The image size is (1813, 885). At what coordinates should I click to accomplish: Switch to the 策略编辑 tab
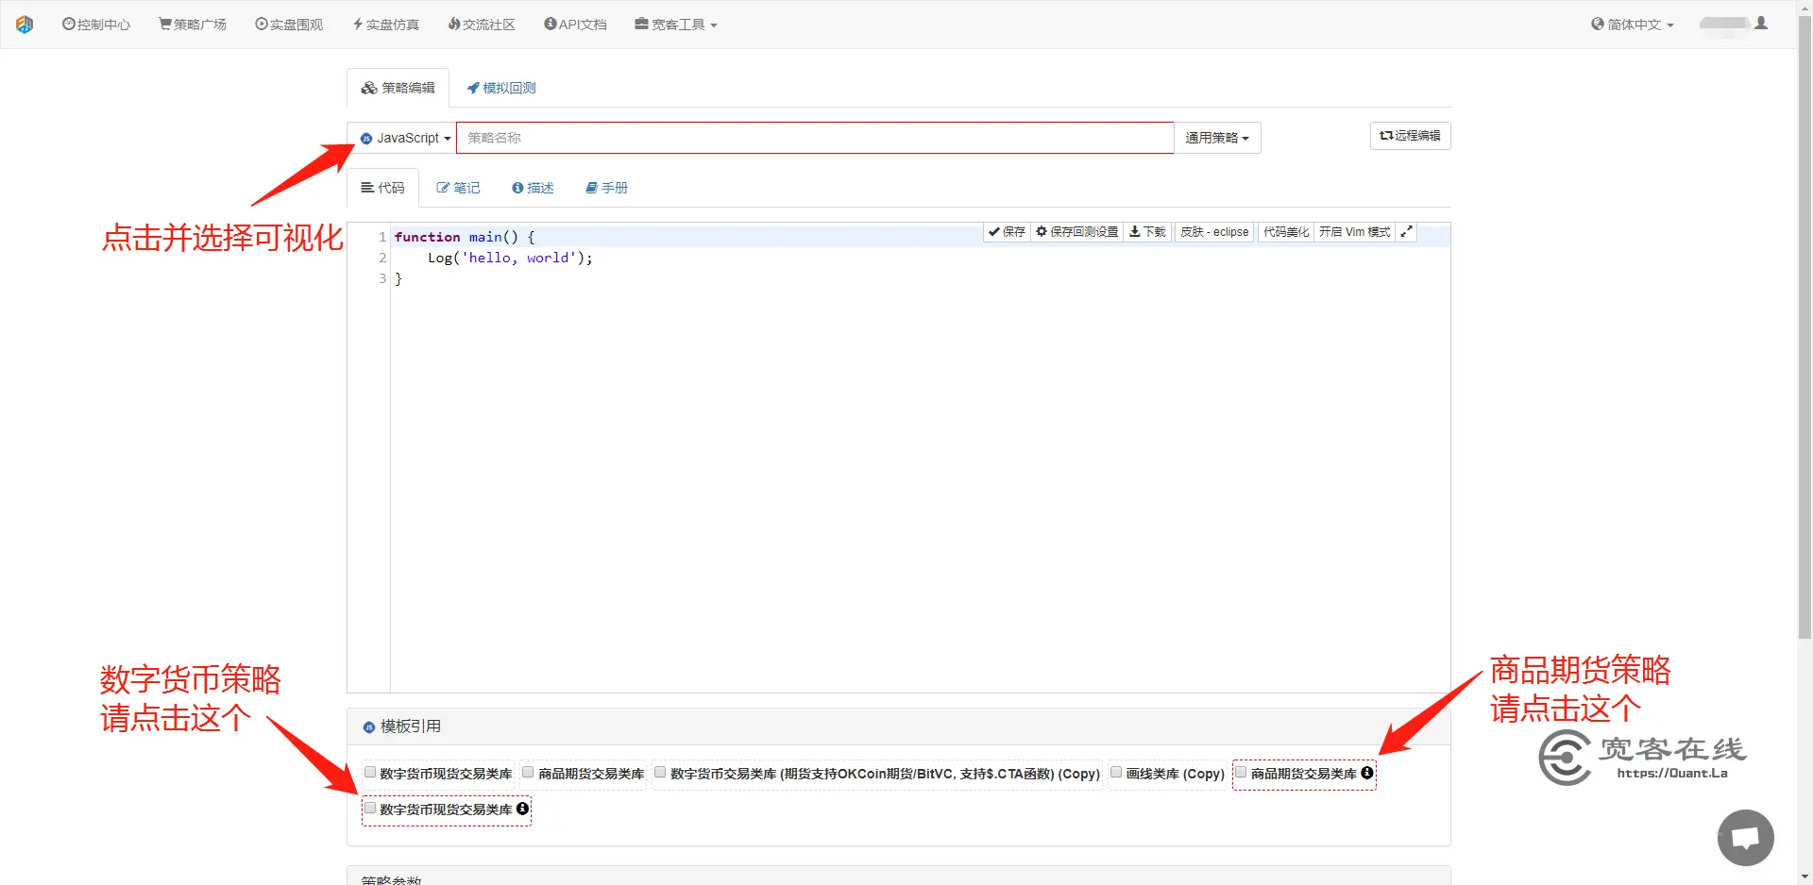pos(398,88)
